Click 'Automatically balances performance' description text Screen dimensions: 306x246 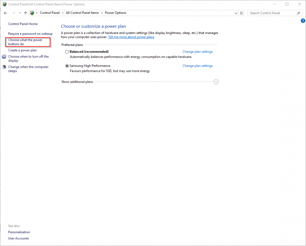131,57
